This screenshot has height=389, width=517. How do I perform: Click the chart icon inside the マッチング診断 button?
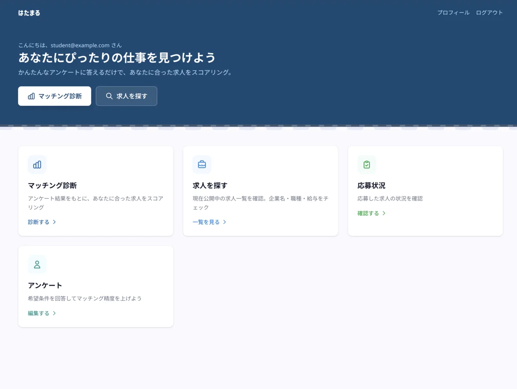32,96
